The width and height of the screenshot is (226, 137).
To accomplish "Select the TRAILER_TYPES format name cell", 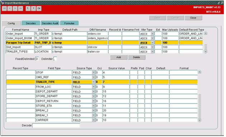I will (x=20, y=52).
